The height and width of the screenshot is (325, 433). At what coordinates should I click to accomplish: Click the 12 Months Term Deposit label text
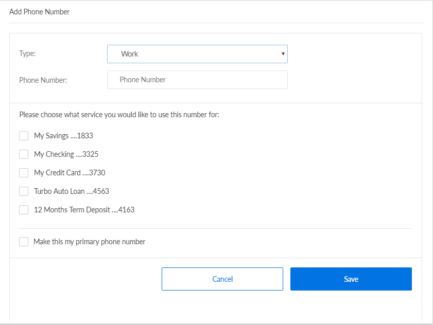pyautogui.click(x=84, y=210)
